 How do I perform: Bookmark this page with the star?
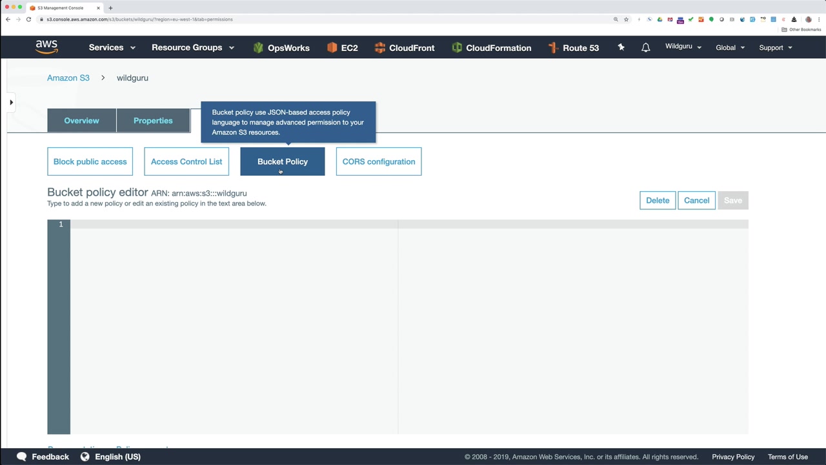coord(626,19)
